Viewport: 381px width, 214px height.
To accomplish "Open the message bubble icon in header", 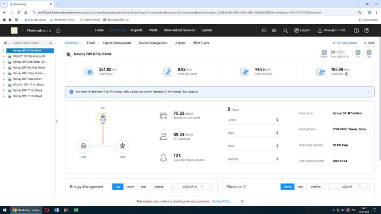I will tap(264, 30).
